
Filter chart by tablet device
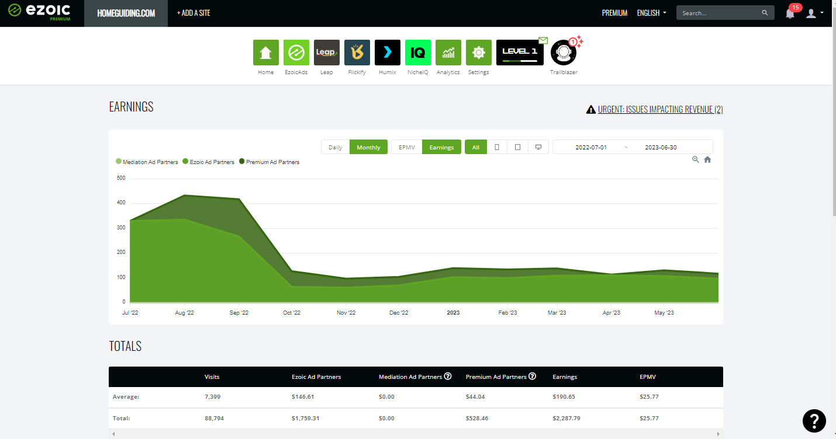tap(517, 147)
